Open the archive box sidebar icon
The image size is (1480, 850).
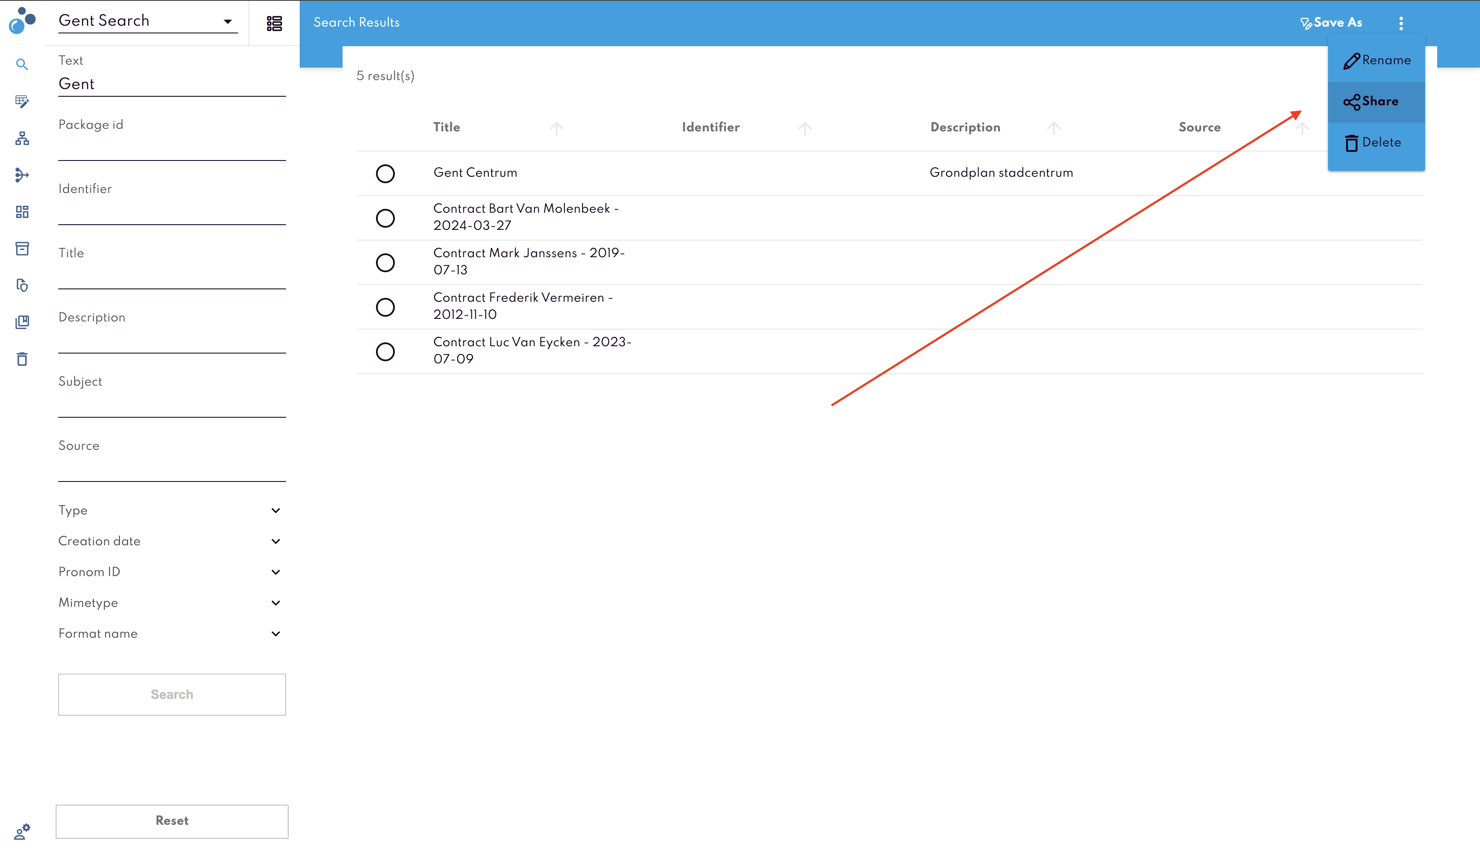tap(21, 249)
